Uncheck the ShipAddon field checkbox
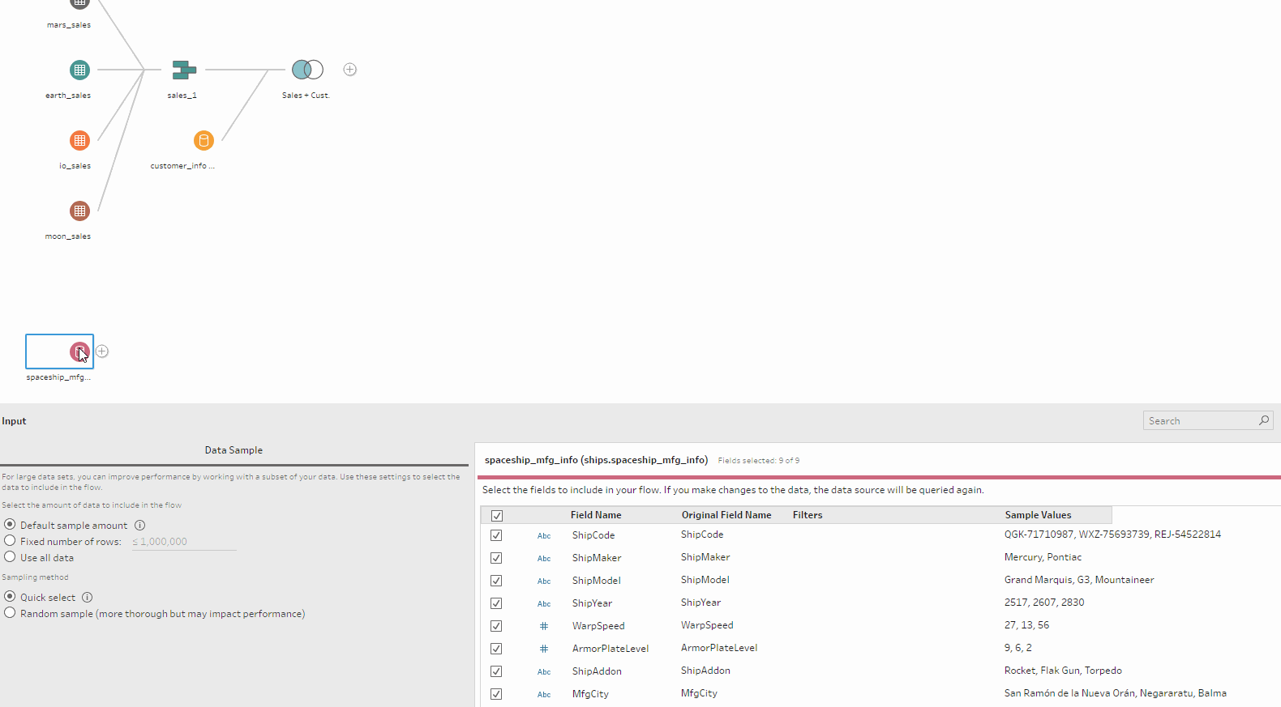1281x707 pixels. (x=496, y=671)
